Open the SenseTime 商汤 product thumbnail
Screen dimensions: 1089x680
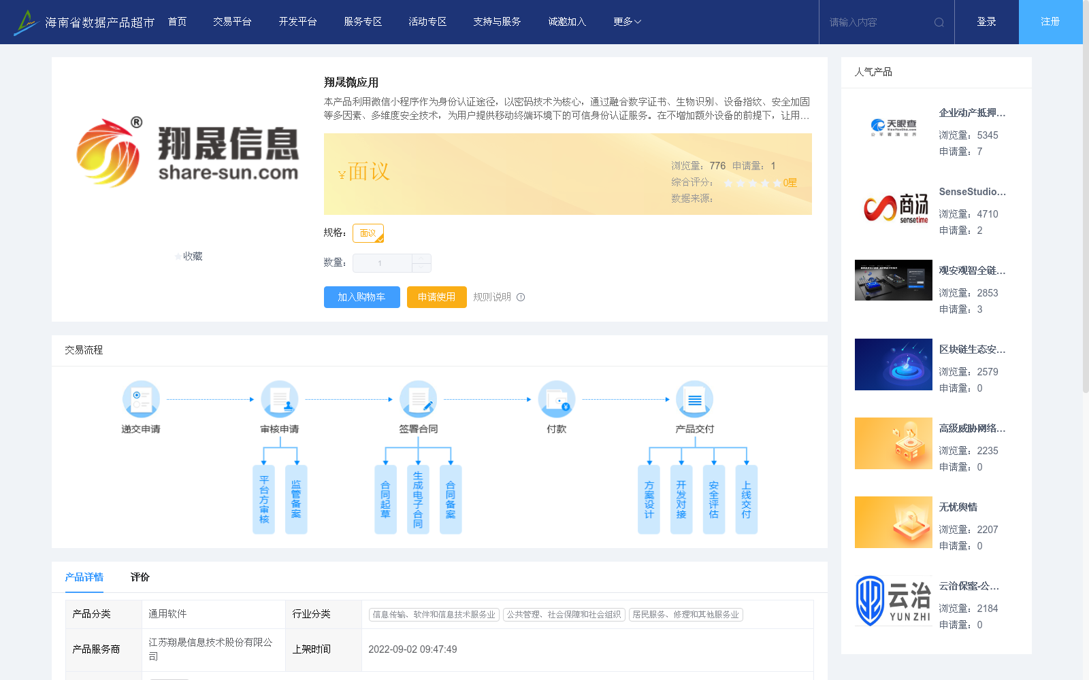point(894,207)
